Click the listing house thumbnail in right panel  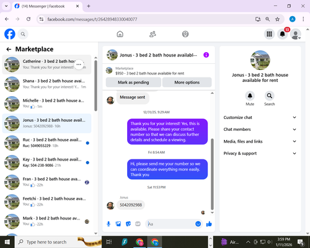pos(260,60)
